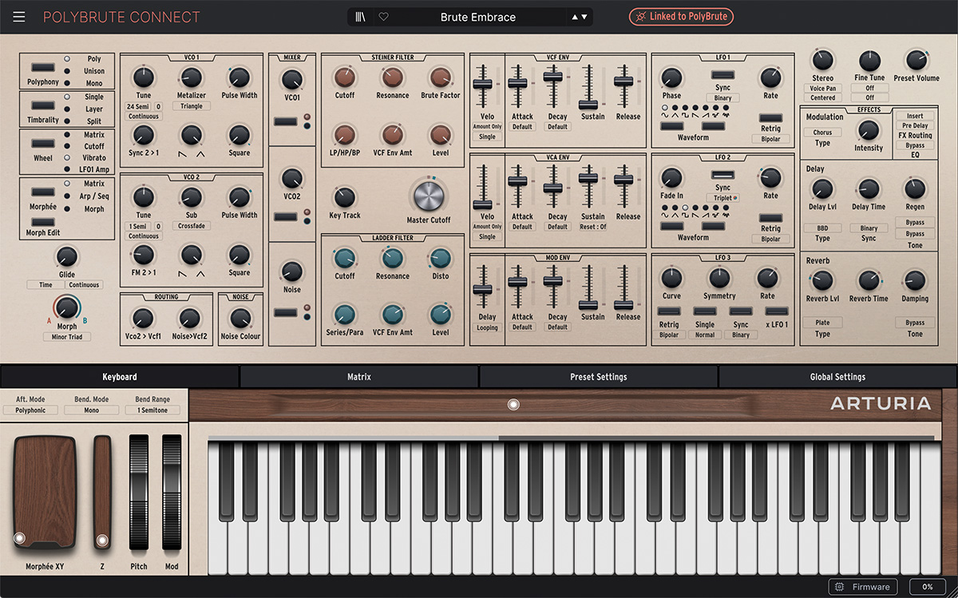This screenshot has height=598, width=958.
Task: Click the Reverb Tone Bypass button
Action: 915,323
